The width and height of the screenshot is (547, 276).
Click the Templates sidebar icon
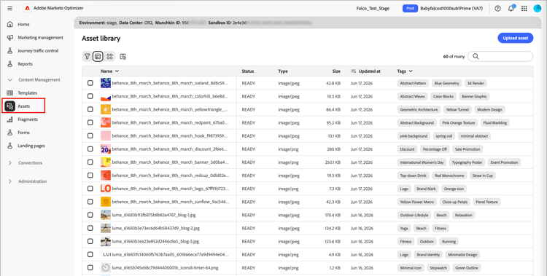click(10, 93)
